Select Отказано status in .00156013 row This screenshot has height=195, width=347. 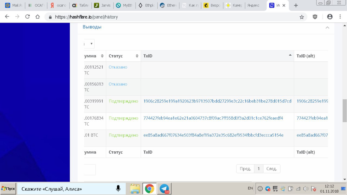(118, 84)
